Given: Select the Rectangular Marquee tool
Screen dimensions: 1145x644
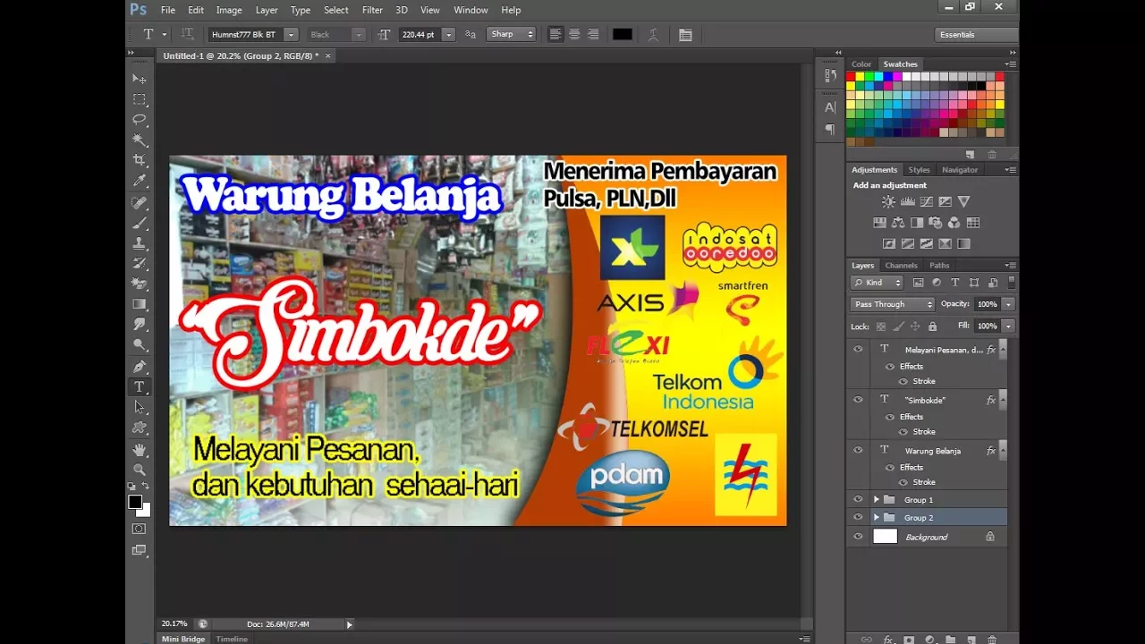Looking at the screenshot, I should [140, 99].
